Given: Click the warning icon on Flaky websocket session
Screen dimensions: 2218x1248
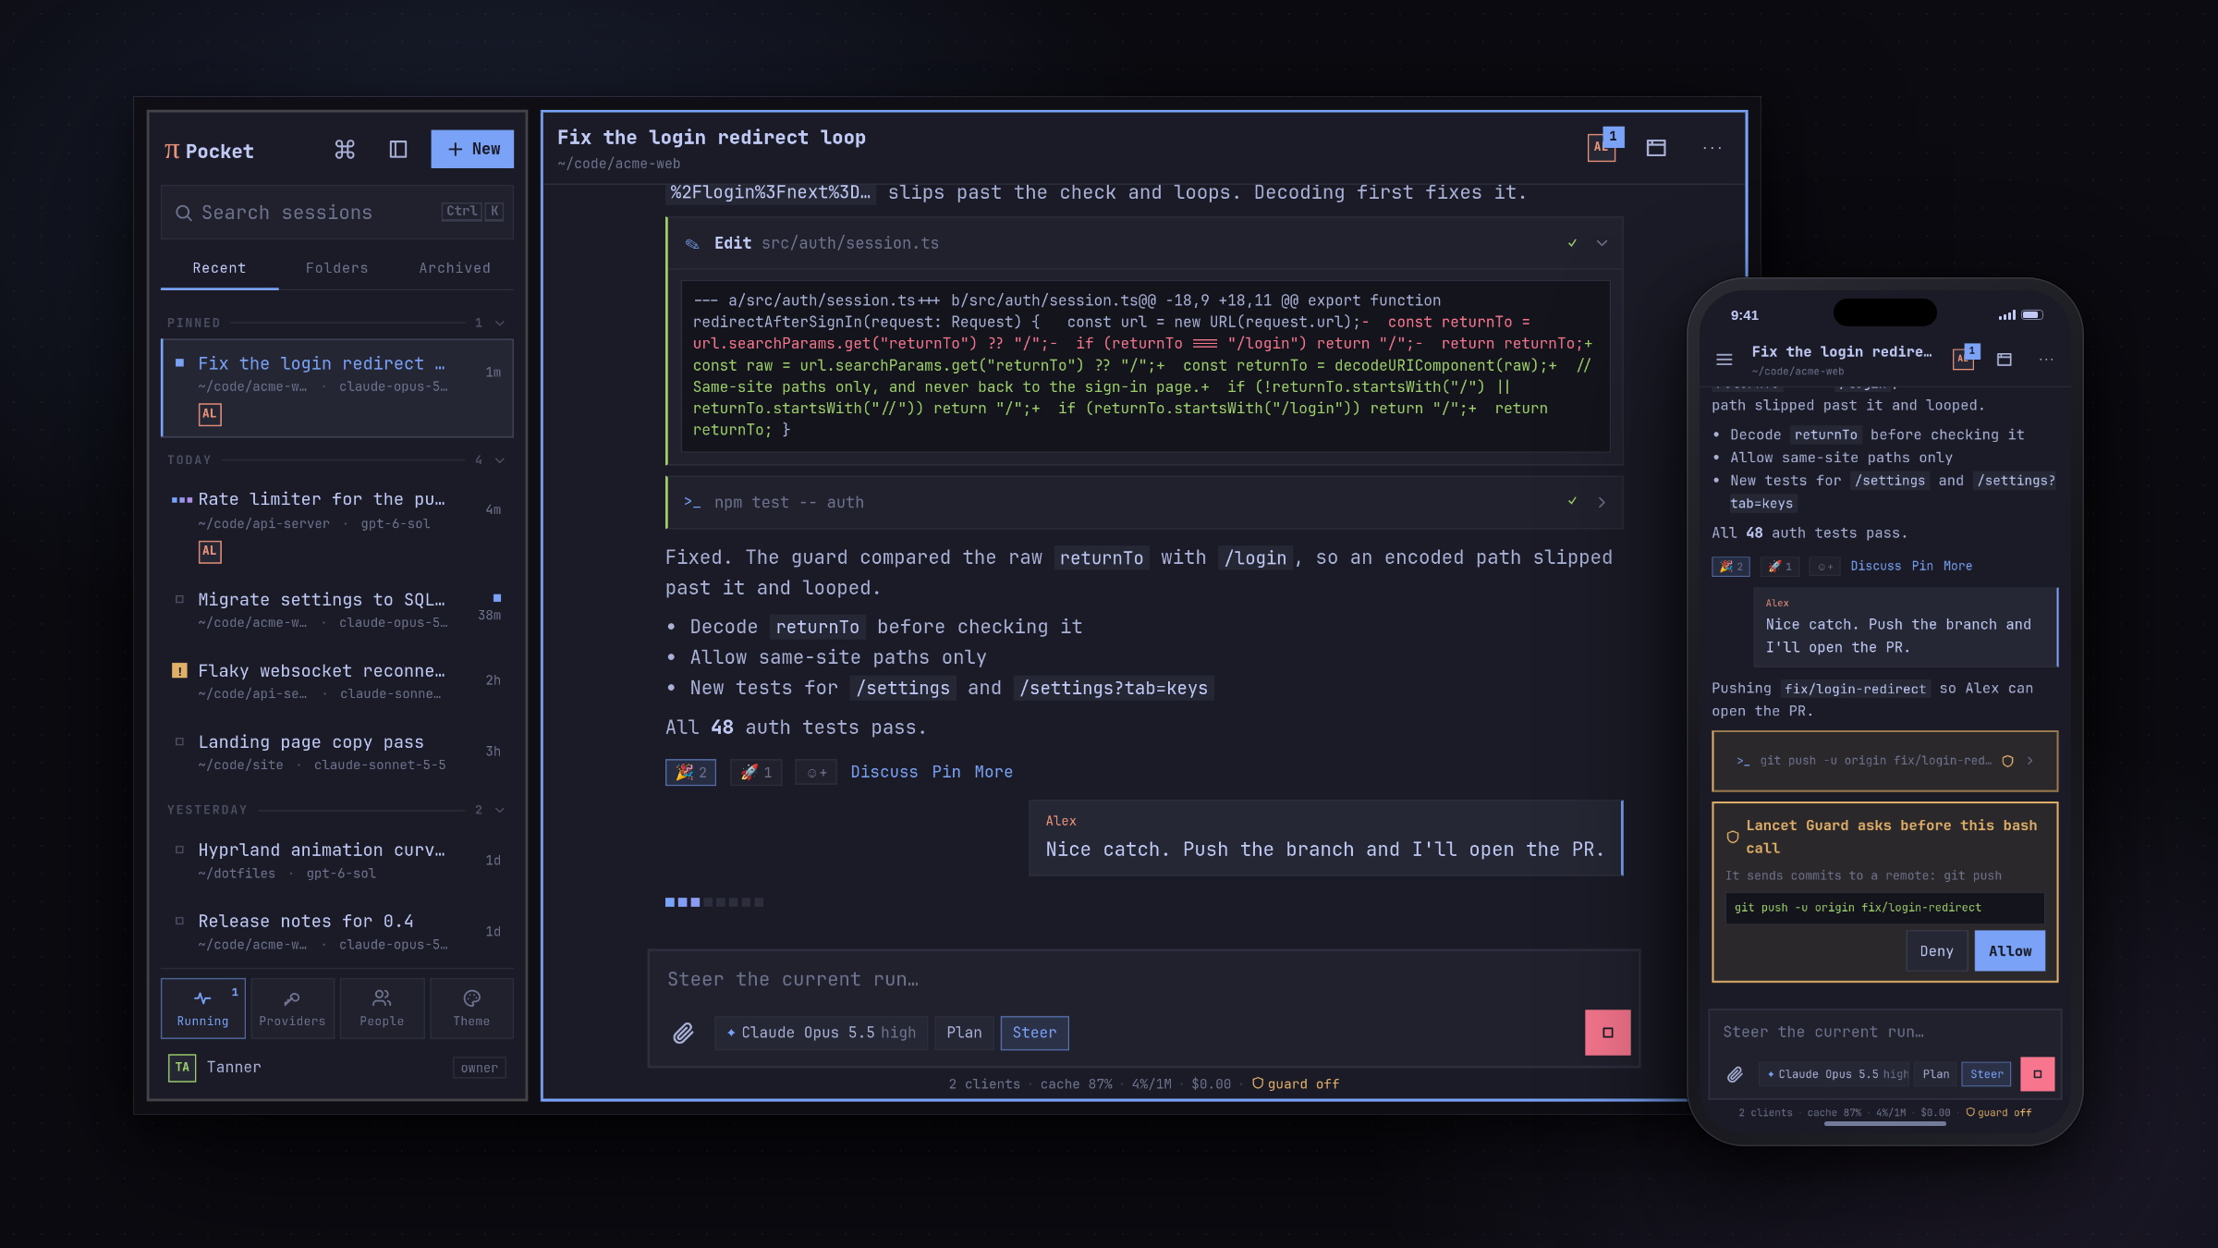Looking at the screenshot, I should (179, 670).
